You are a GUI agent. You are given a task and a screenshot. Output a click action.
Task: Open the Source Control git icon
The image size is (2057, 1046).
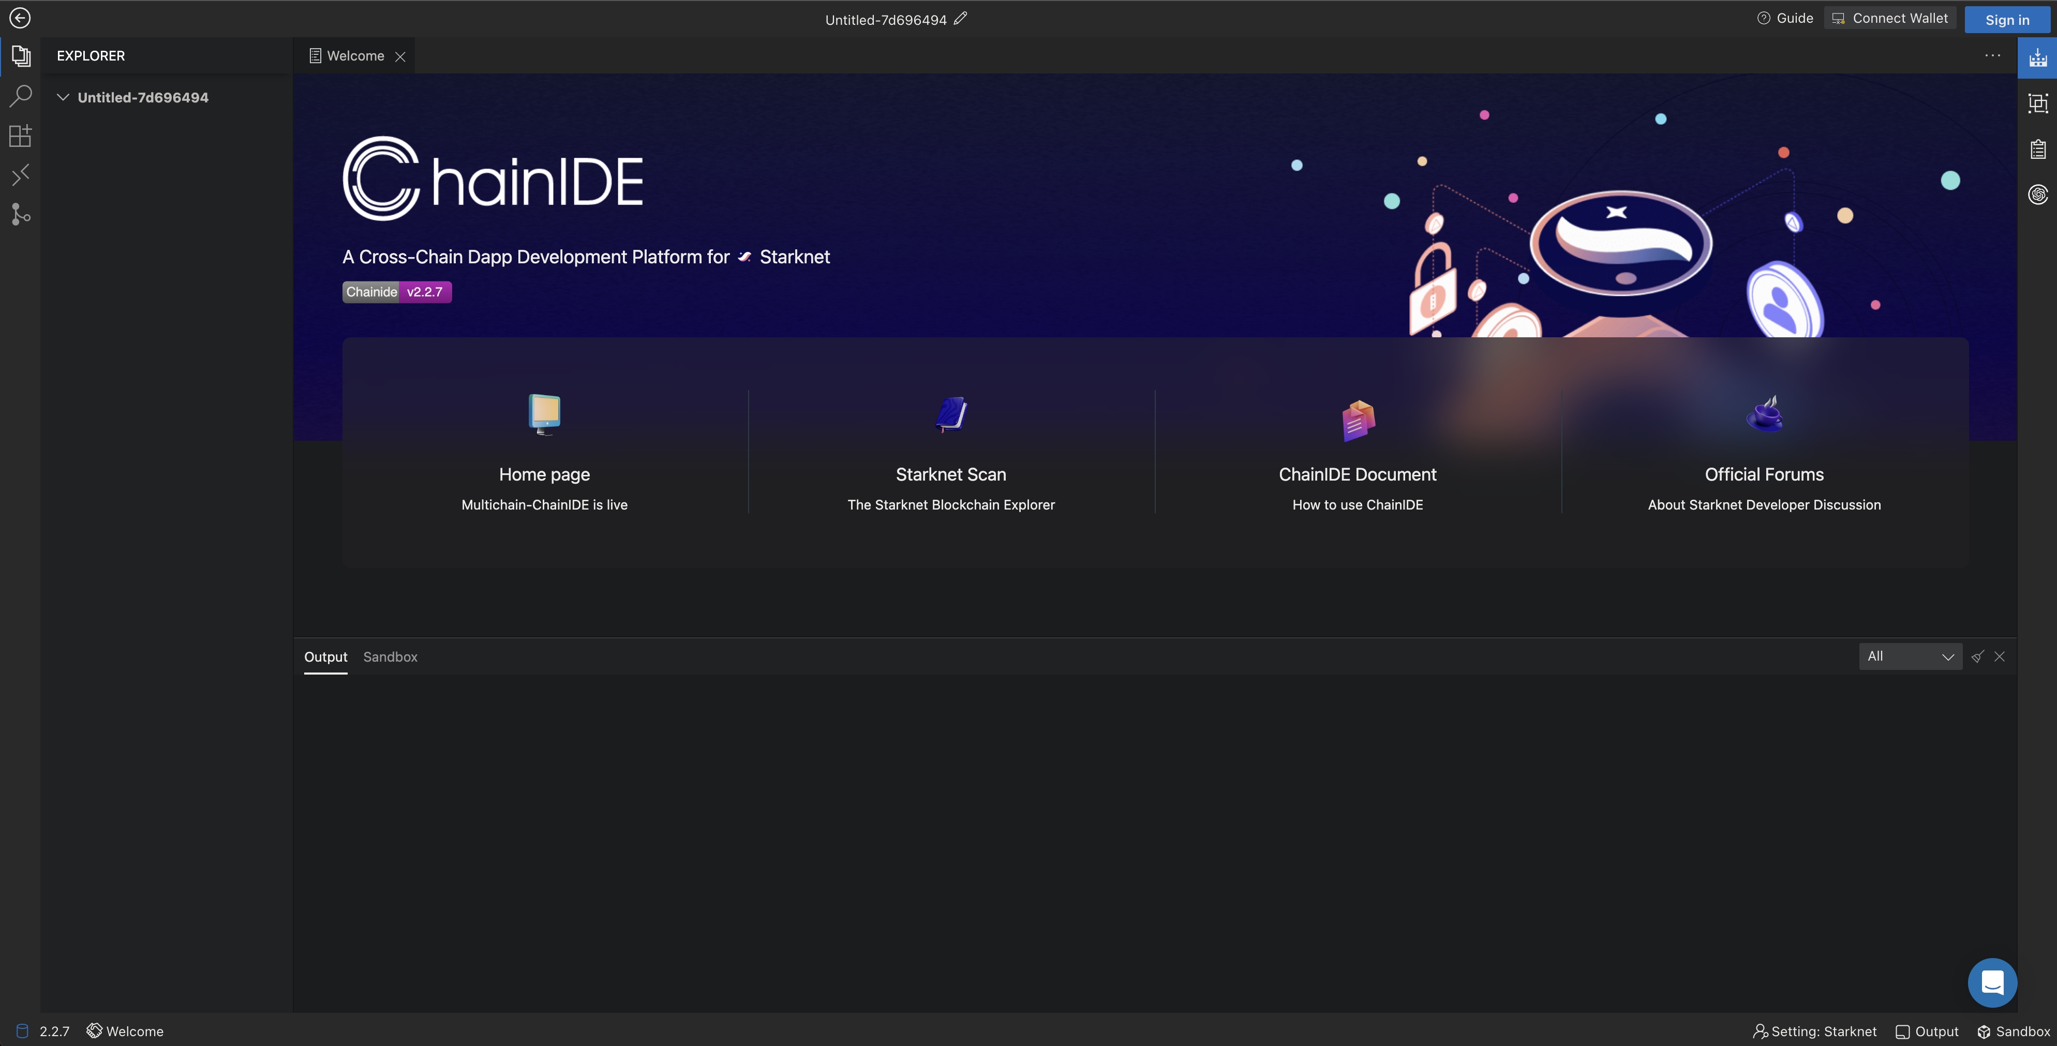(20, 214)
